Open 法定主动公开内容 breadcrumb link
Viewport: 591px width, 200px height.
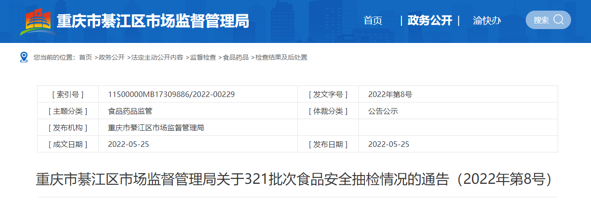point(157,57)
